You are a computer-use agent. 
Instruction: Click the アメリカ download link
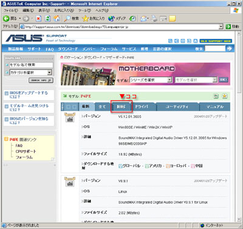[154, 166]
